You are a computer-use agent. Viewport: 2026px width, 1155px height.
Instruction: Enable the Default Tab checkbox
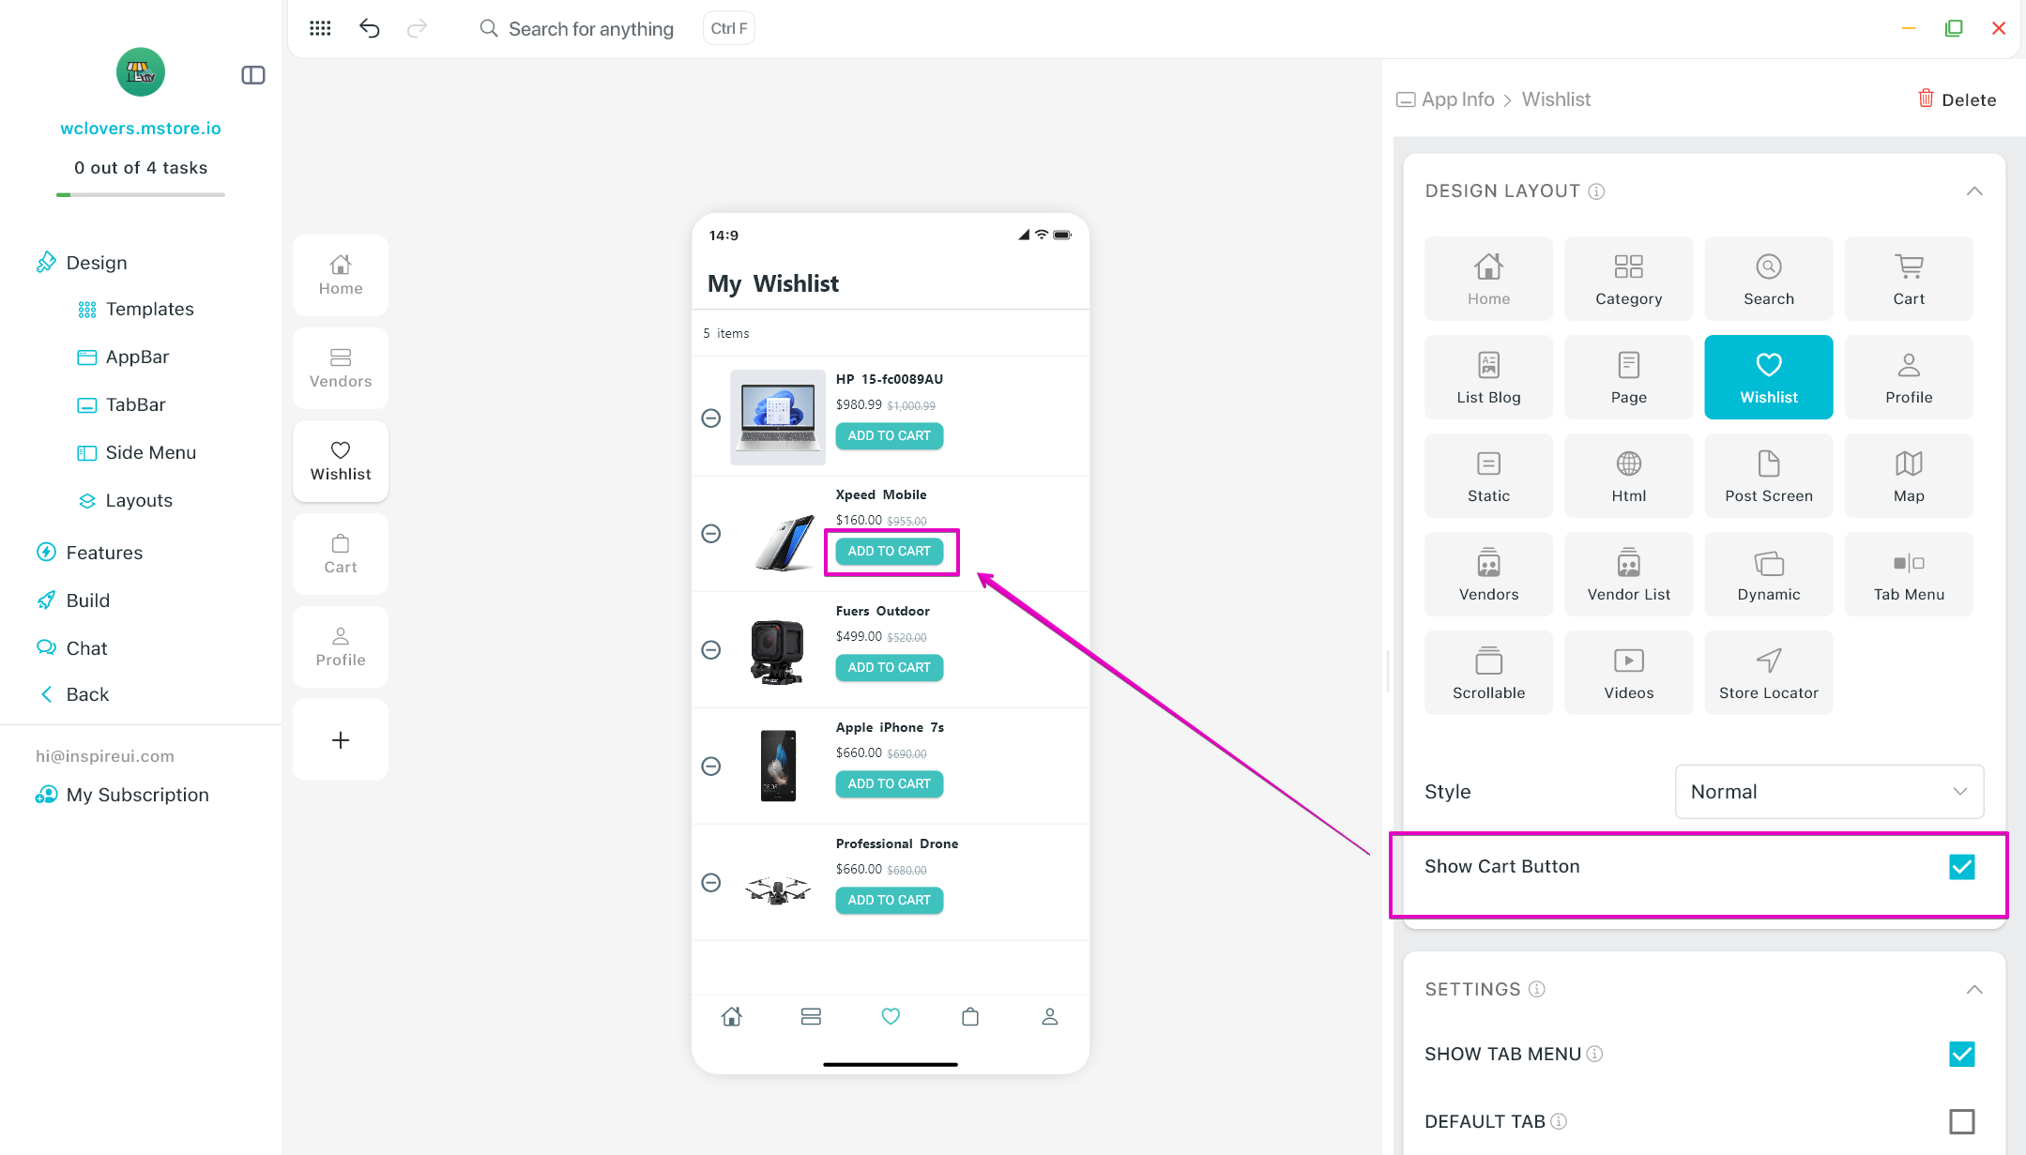(x=1961, y=1121)
